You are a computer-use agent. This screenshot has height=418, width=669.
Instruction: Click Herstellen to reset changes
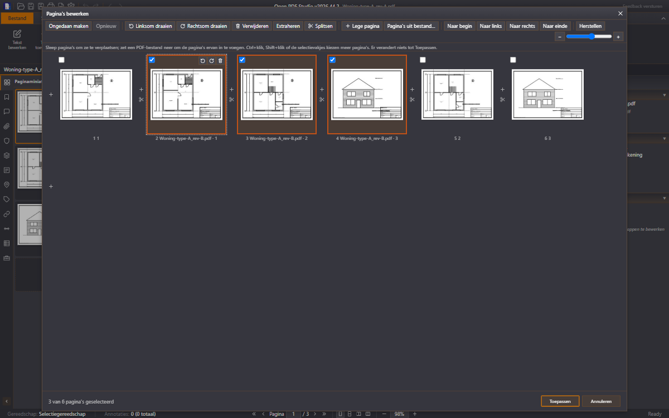(x=590, y=26)
